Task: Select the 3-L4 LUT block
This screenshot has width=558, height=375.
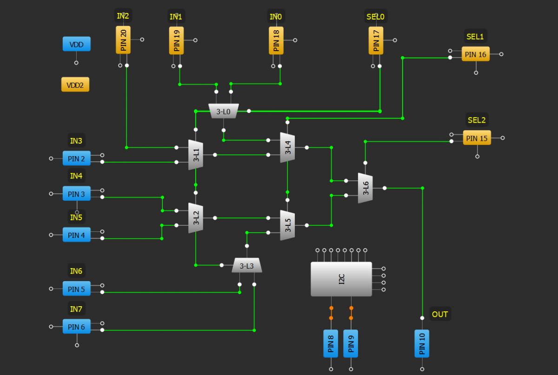Action: click(x=287, y=147)
